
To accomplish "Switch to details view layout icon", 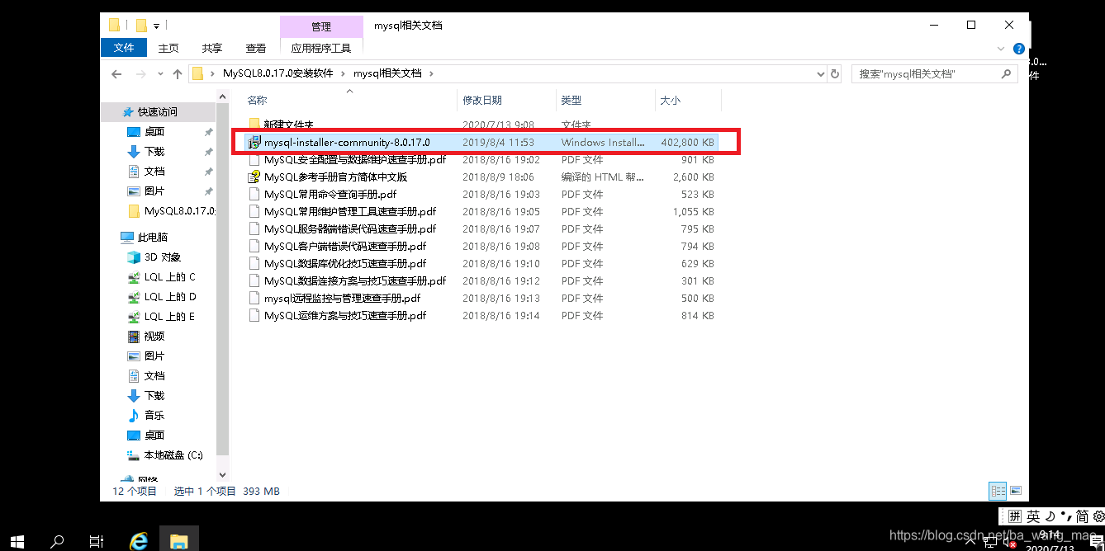I will 998,491.
